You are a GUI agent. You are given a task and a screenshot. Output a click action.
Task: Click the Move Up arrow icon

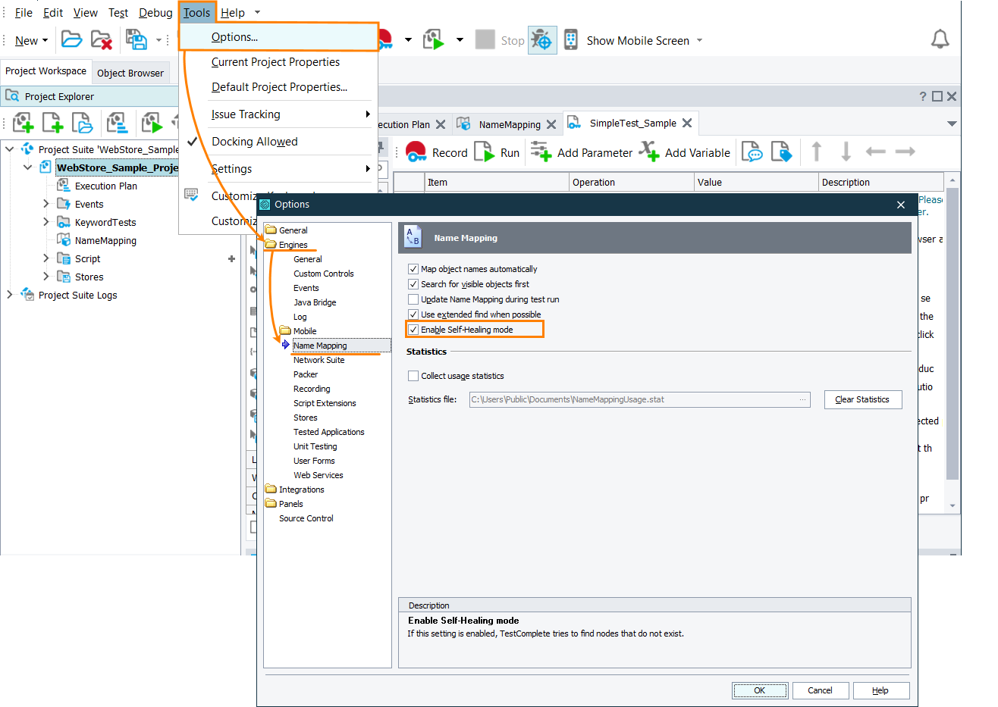(817, 152)
